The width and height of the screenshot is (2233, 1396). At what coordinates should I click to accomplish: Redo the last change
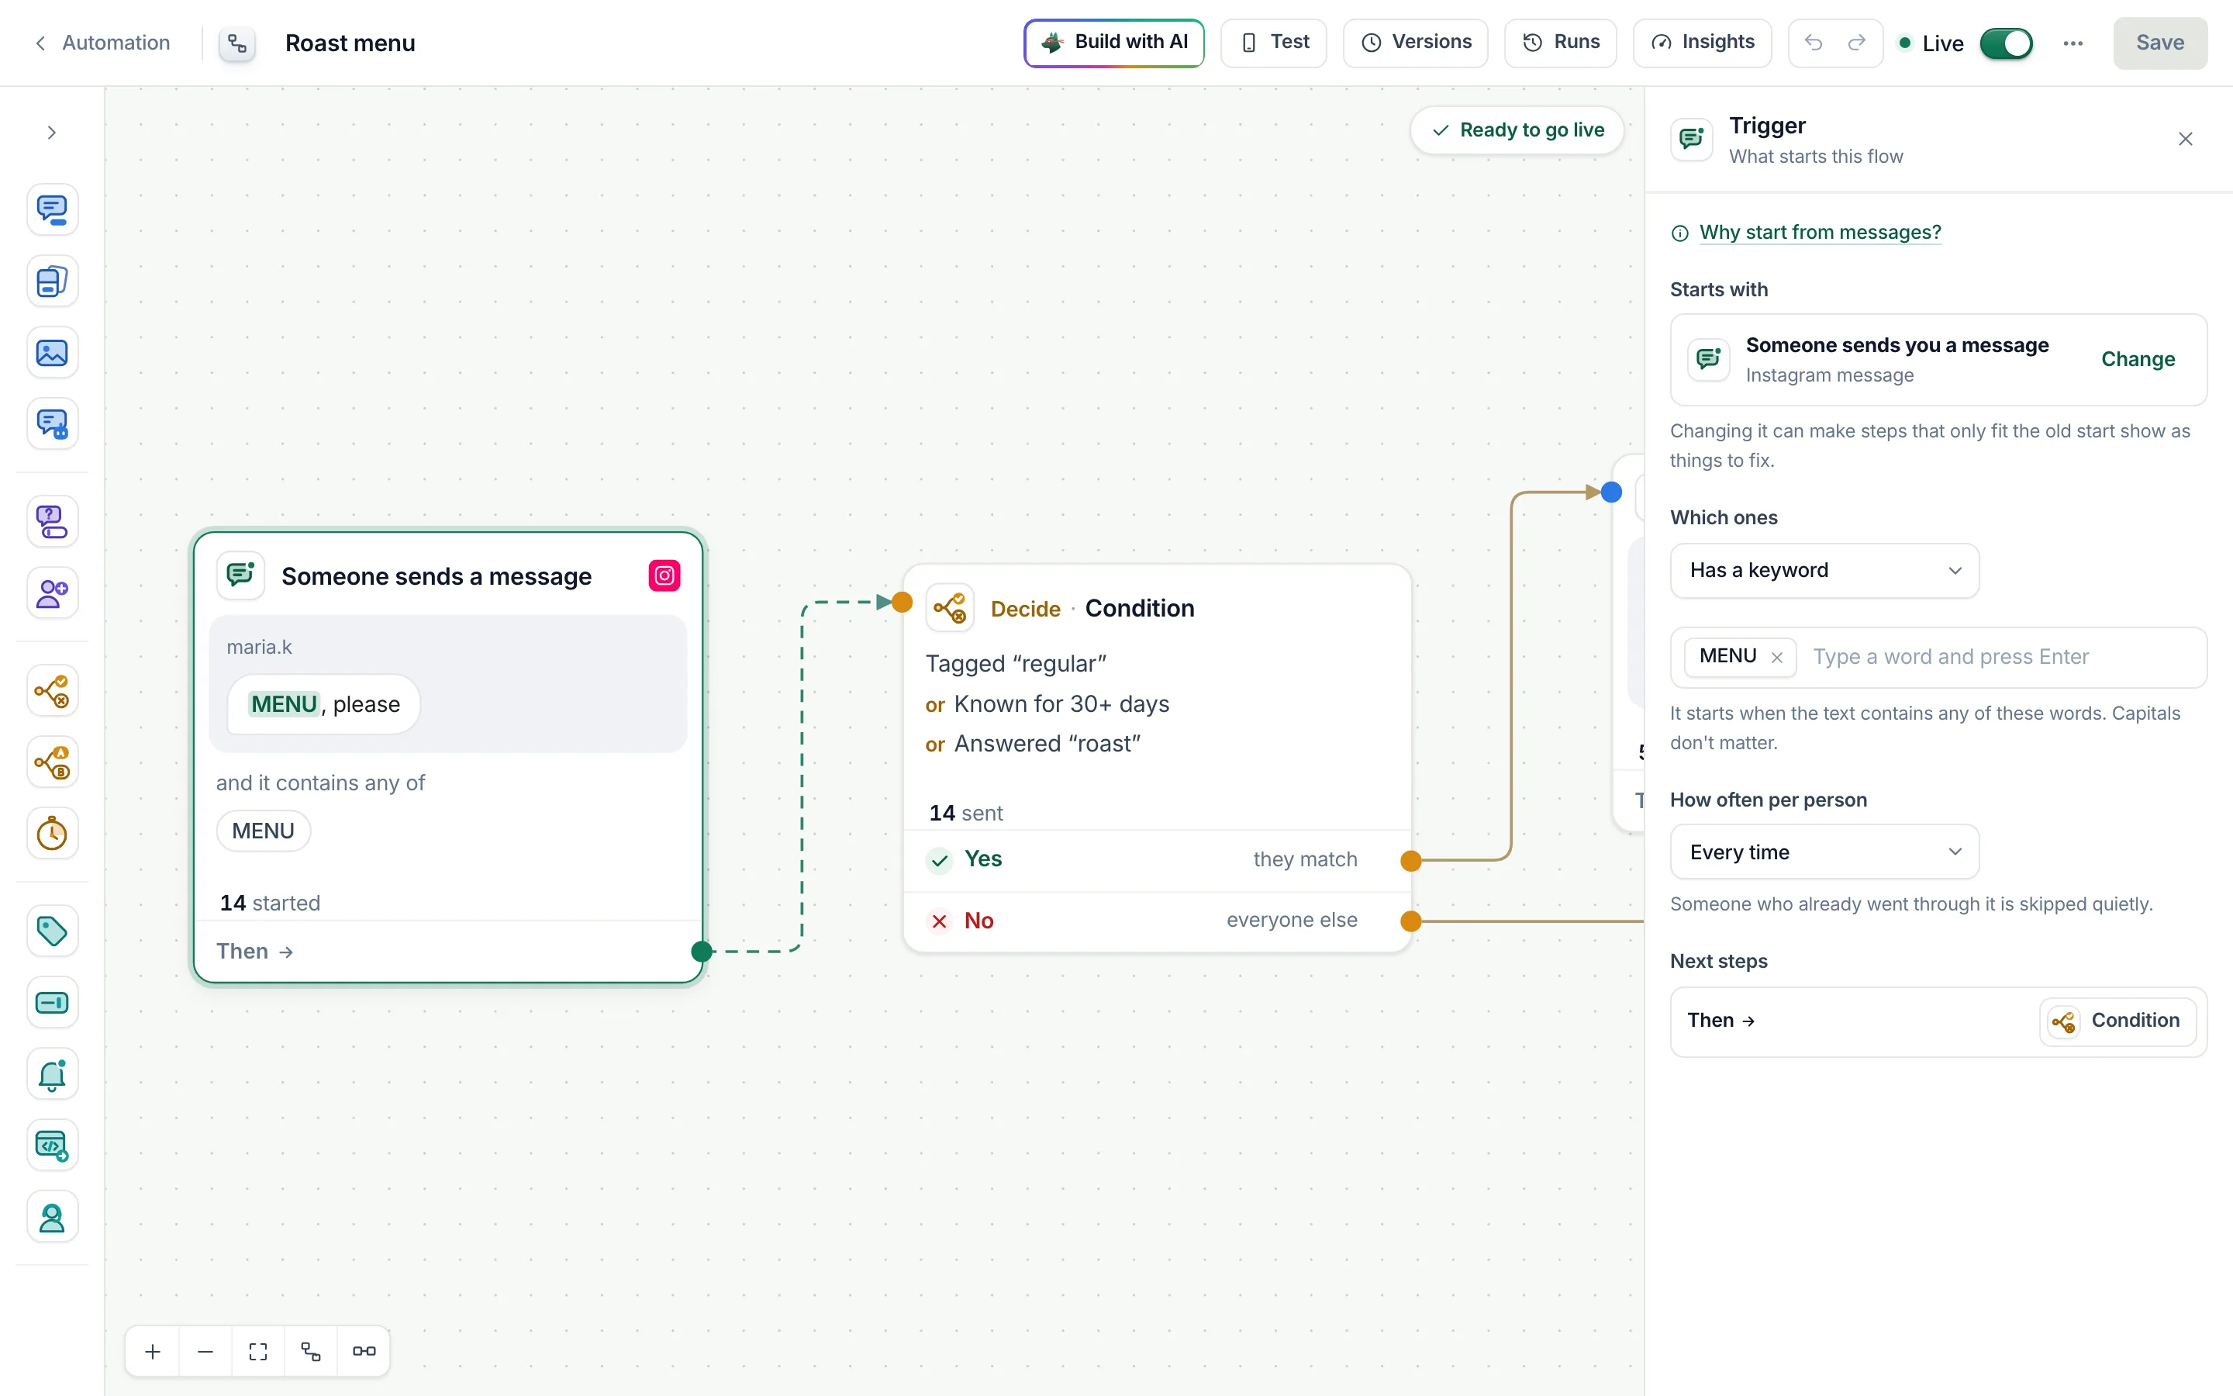pyautogui.click(x=1856, y=43)
